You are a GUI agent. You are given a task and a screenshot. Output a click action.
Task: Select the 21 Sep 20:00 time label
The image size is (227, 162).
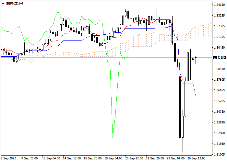[155, 158]
